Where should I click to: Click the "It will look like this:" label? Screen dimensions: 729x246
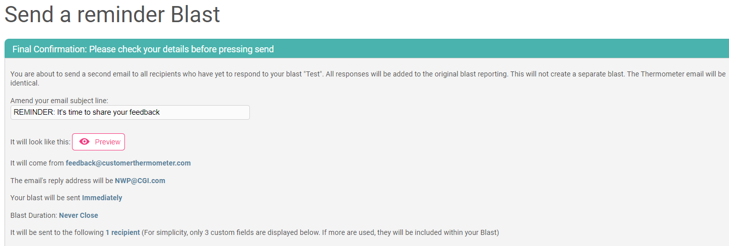click(40, 142)
